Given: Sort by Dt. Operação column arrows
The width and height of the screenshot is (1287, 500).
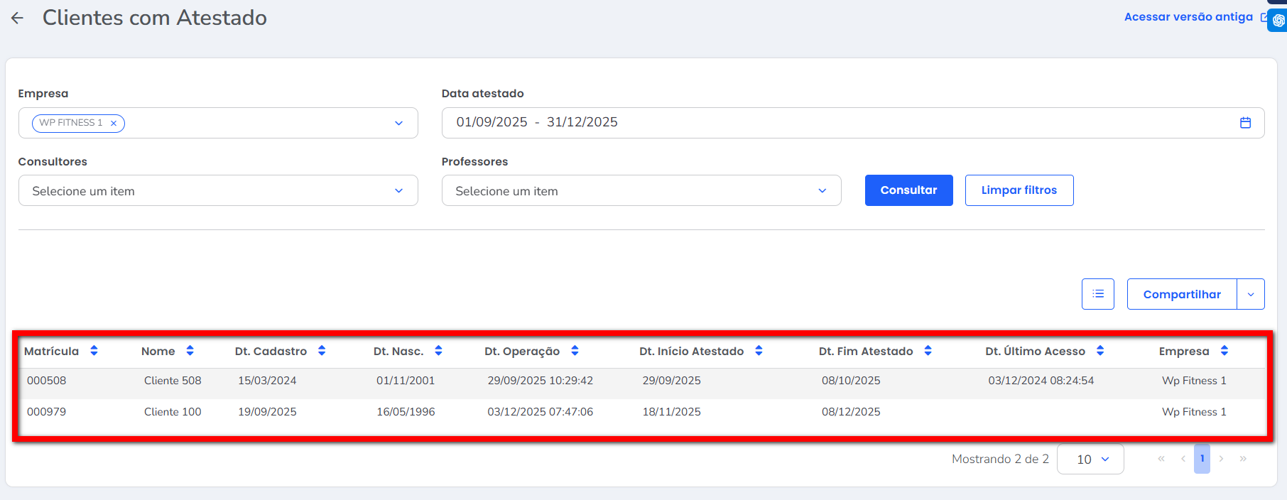Looking at the screenshot, I should (x=575, y=351).
